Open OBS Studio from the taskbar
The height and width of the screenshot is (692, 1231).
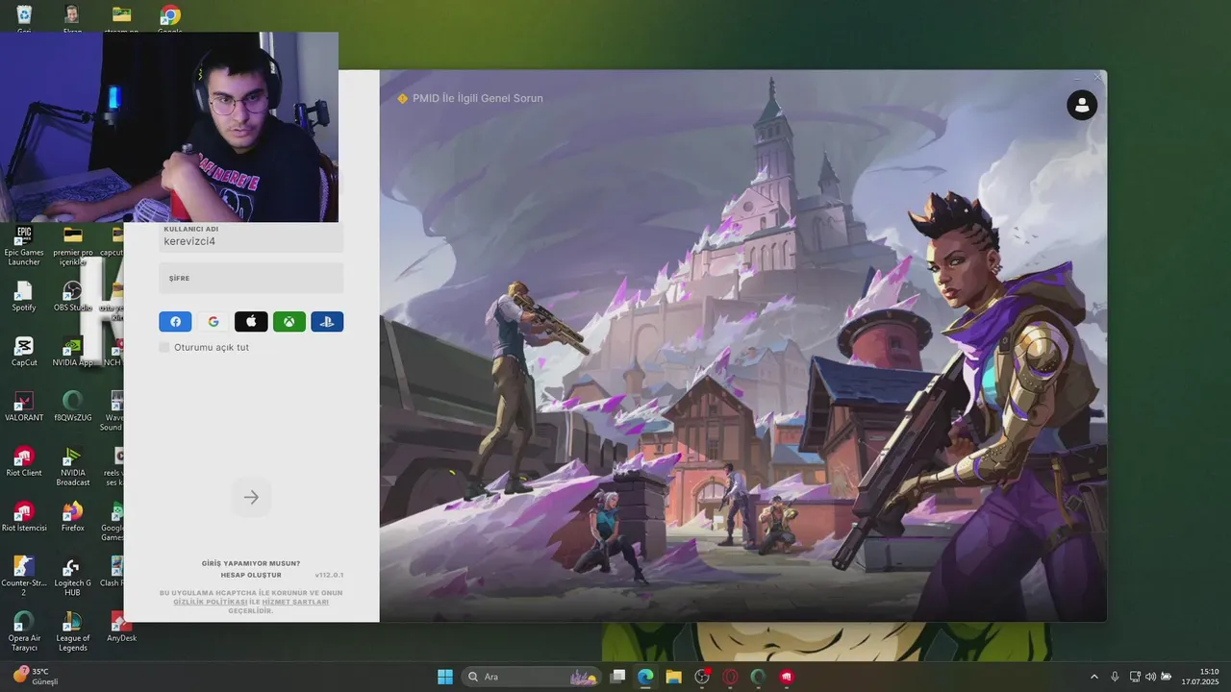click(x=702, y=677)
